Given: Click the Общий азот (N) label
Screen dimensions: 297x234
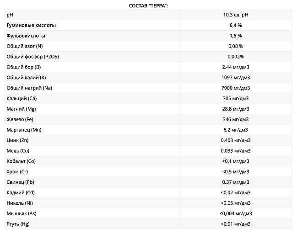Looking at the screenshot, I should click(x=25, y=46).
